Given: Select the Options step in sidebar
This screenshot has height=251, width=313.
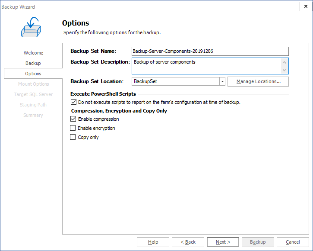Looking at the screenshot, I should coord(33,74).
